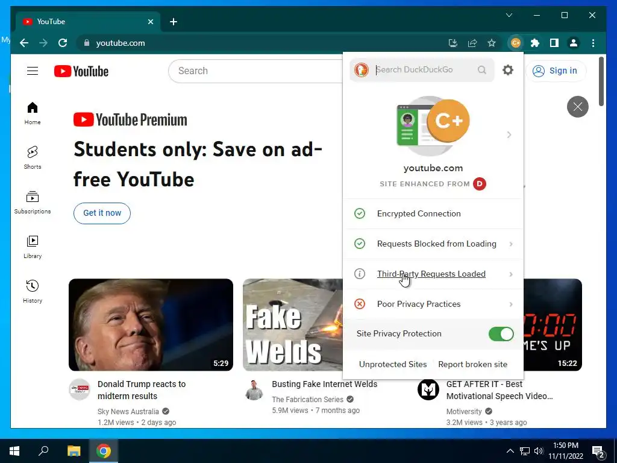This screenshot has width=617, height=463.
Task: Open Unprotected Sites link
Action: pos(393,365)
